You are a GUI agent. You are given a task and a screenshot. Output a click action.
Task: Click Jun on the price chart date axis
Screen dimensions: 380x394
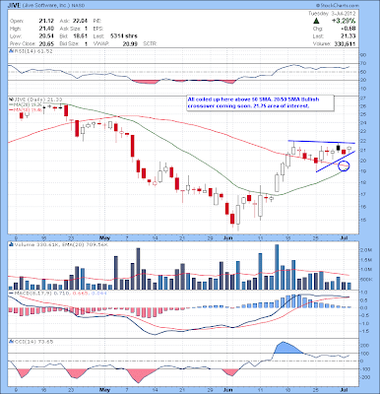tap(227, 237)
